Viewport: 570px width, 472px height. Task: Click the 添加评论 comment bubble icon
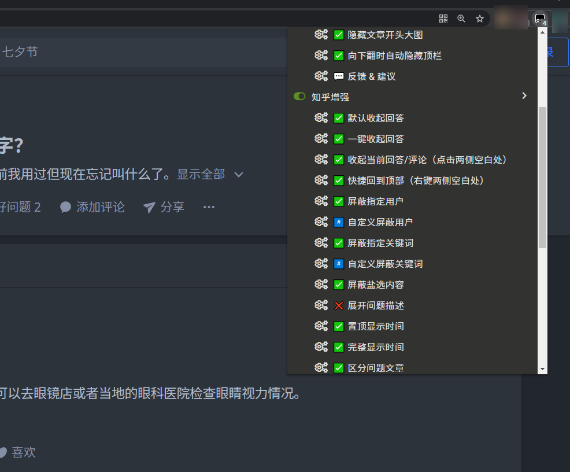(x=66, y=207)
